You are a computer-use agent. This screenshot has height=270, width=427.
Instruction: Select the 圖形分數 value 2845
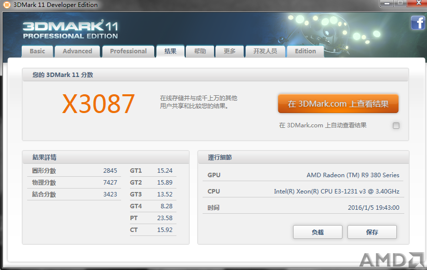tap(110, 171)
